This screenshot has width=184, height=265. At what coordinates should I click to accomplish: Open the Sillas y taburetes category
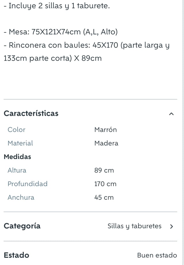pyautogui.click(x=134, y=226)
